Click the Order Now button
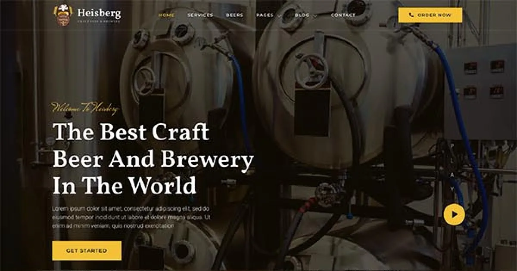 click(x=430, y=15)
